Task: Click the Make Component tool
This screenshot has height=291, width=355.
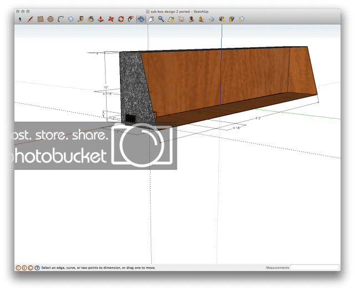Action: (x=71, y=19)
